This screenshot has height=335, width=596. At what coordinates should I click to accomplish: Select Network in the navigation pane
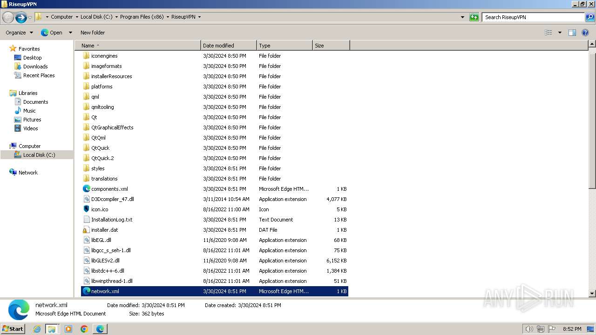pyautogui.click(x=28, y=173)
